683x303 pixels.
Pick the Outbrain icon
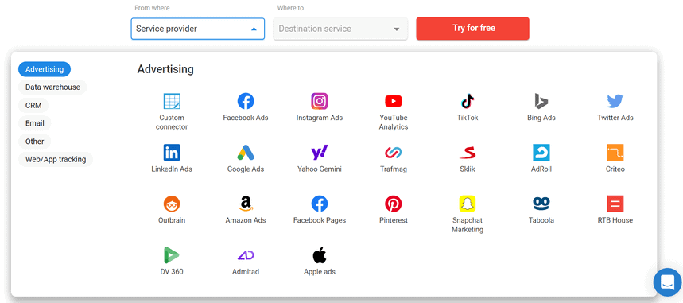tap(172, 204)
